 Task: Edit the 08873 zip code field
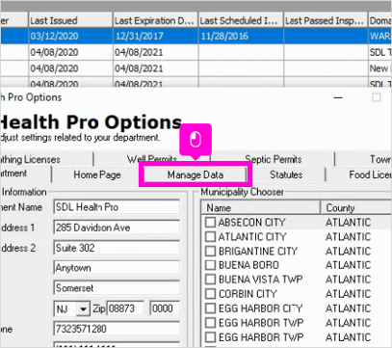pyautogui.click(x=125, y=308)
